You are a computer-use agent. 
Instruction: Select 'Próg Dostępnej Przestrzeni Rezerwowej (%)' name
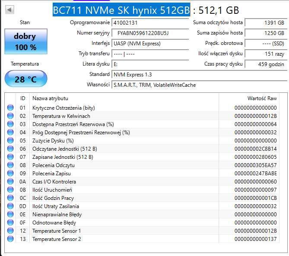pyautogui.click(x=81, y=133)
